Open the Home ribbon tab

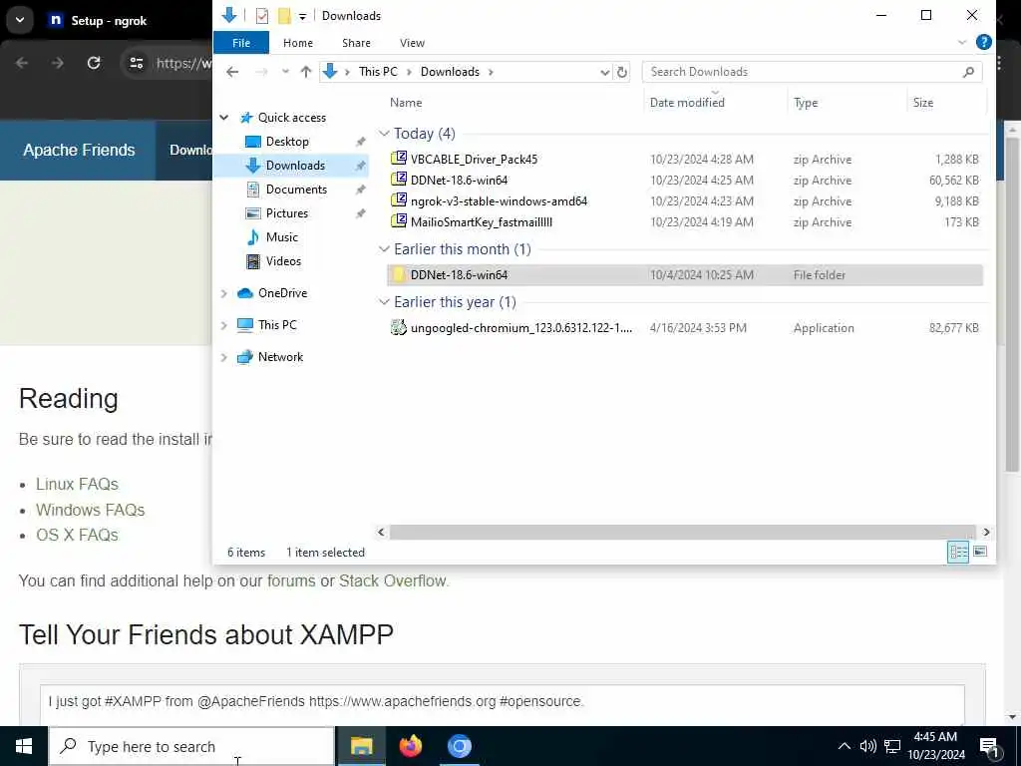coord(297,42)
